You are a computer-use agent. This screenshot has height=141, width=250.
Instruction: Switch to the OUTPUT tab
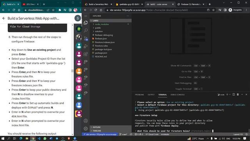click(x=151, y=95)
